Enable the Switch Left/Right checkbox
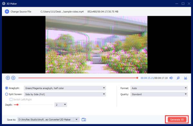 point(11,99)
